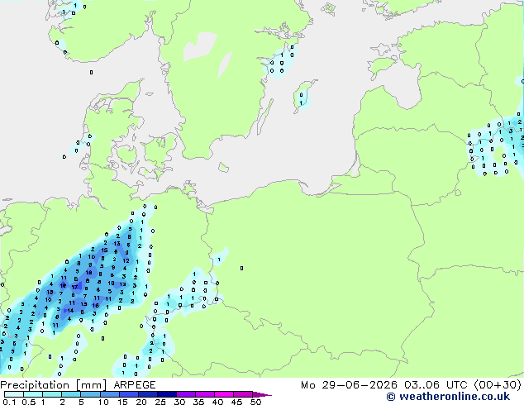Screen dimensions: 524x405
Task: Click the 0.5–1 mm legend swatch
Action: [x=33, y=394]
